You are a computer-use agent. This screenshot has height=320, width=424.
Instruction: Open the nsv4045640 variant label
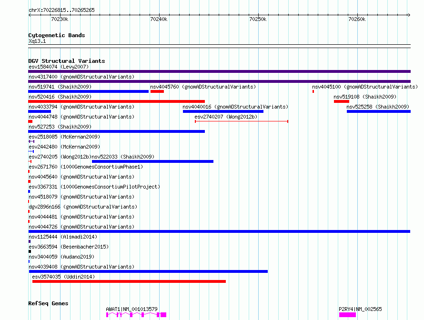pyautogui.click(x=81, y=177)
